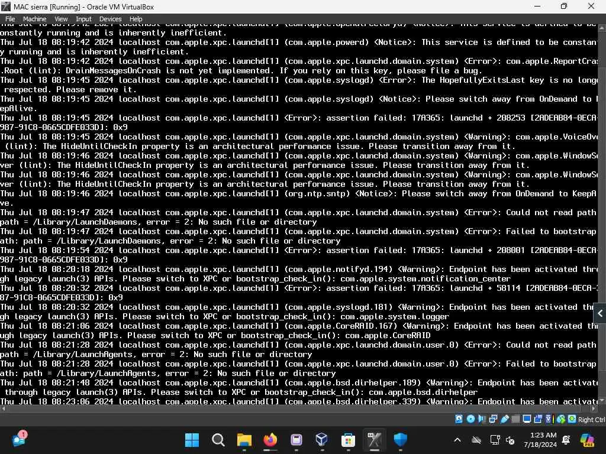Show hidden system tray icons
This screenshot has width=606, height=454.
pos(457,440)
